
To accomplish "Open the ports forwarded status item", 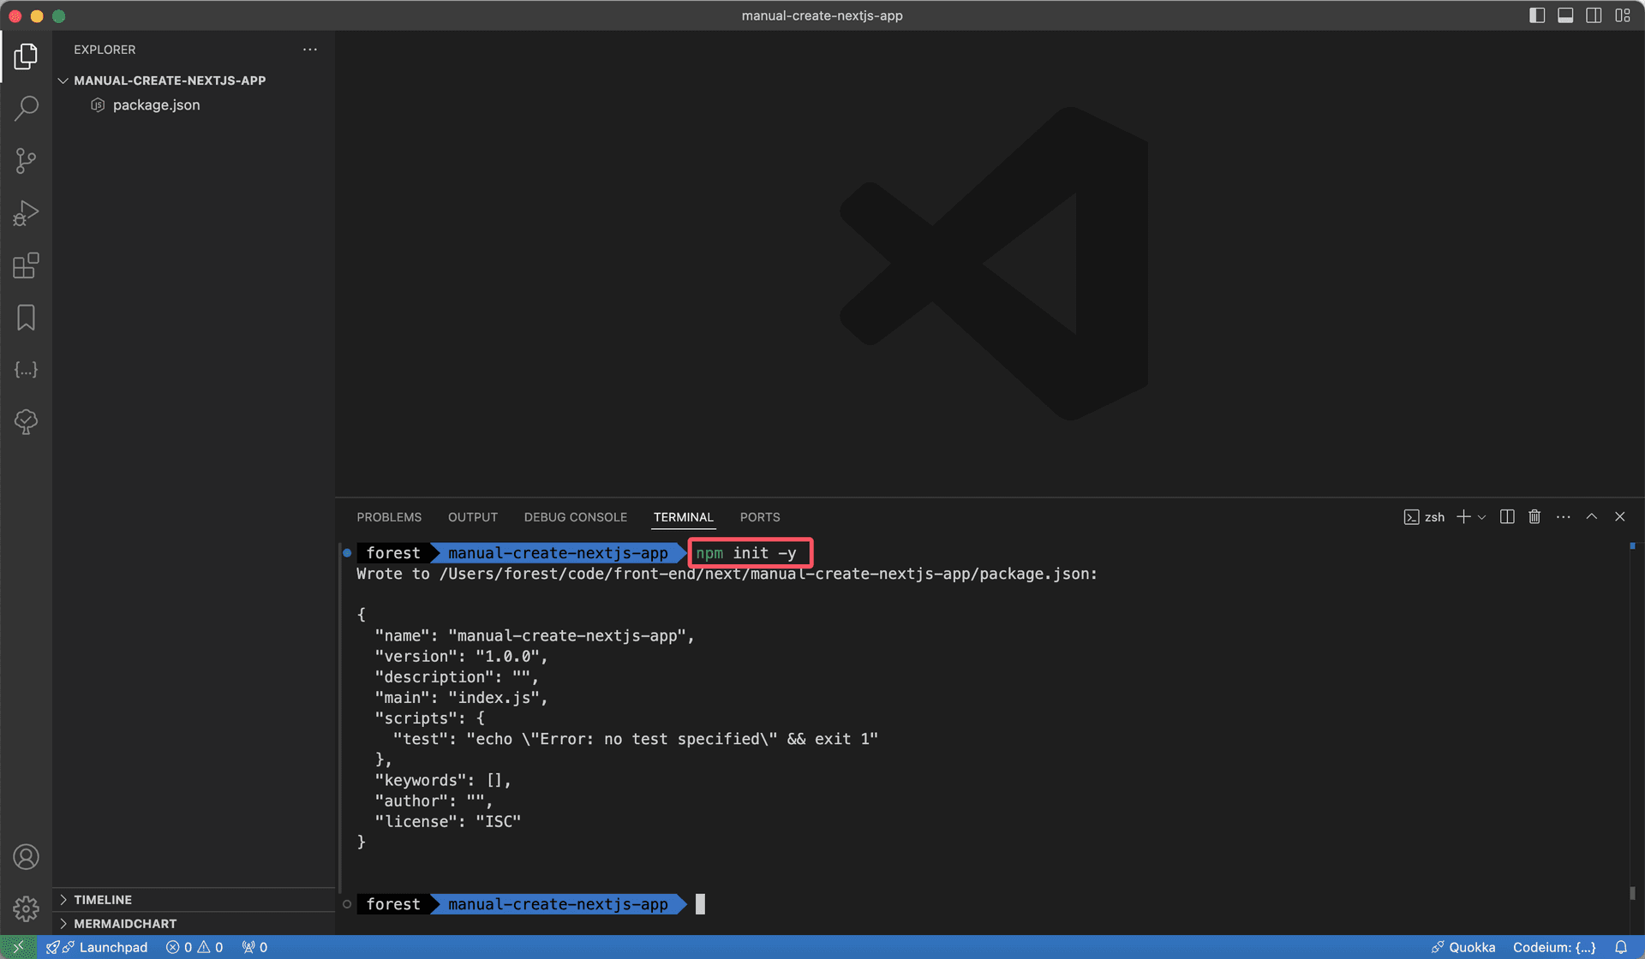I will [x=254, y=947].
